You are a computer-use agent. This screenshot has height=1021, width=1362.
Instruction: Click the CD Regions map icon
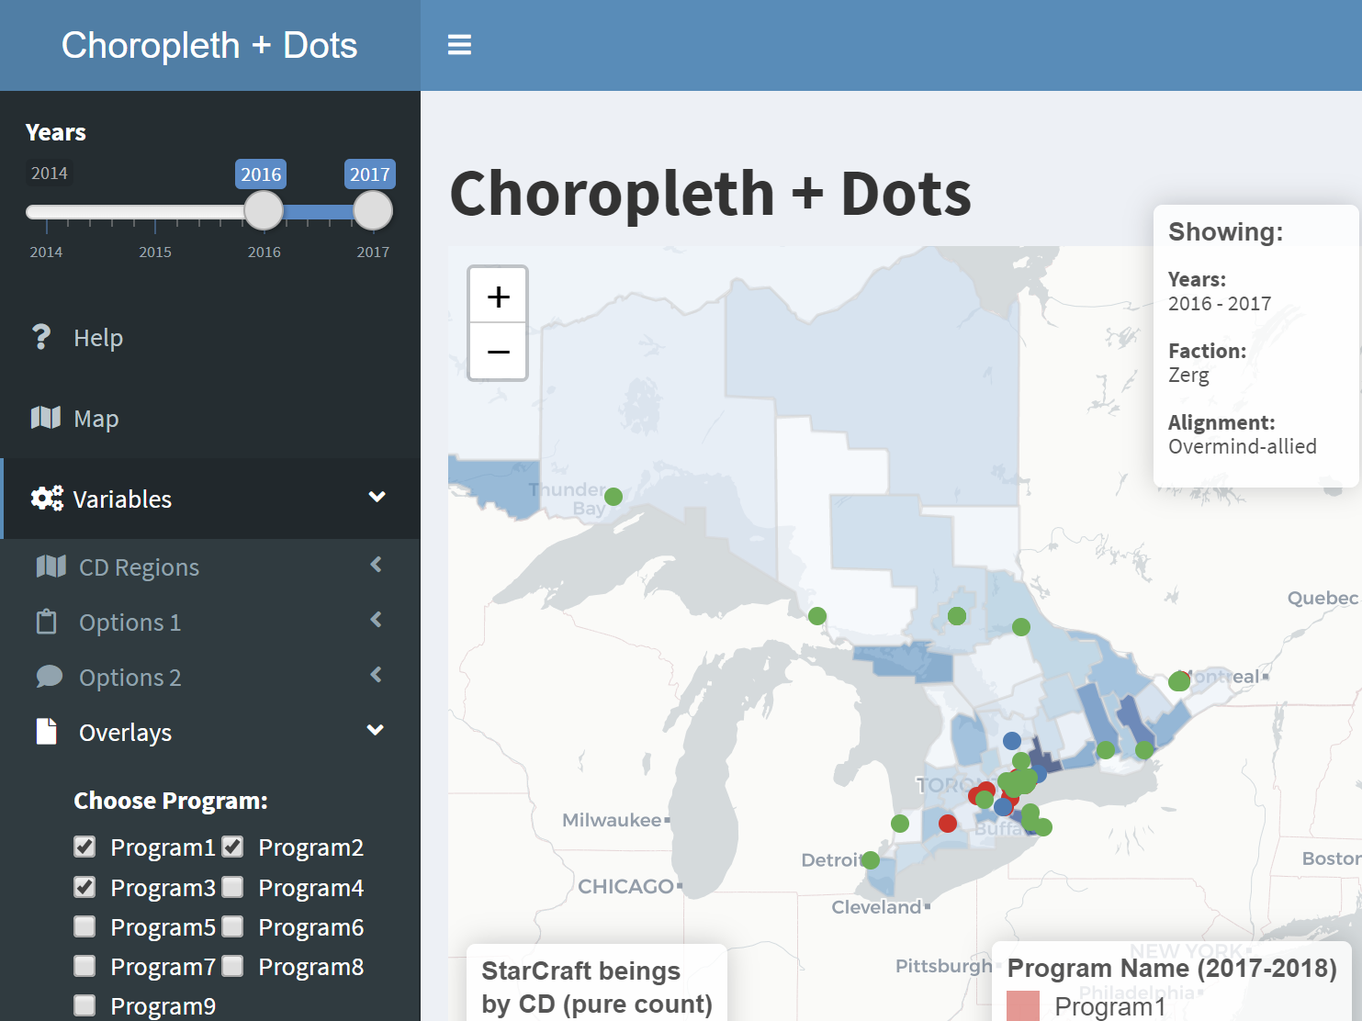coord(51,567)
